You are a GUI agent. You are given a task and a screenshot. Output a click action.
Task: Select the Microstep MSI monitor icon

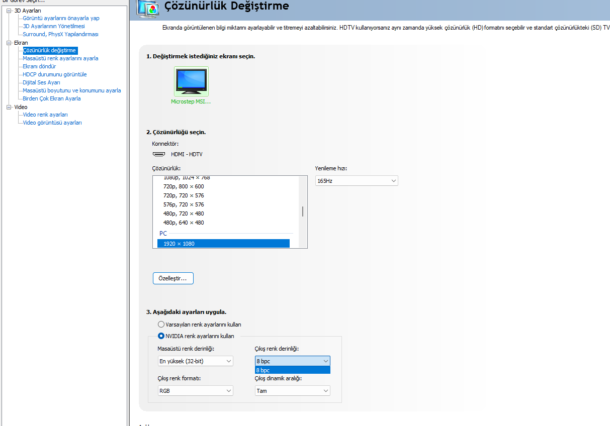[x=191, y=81]
